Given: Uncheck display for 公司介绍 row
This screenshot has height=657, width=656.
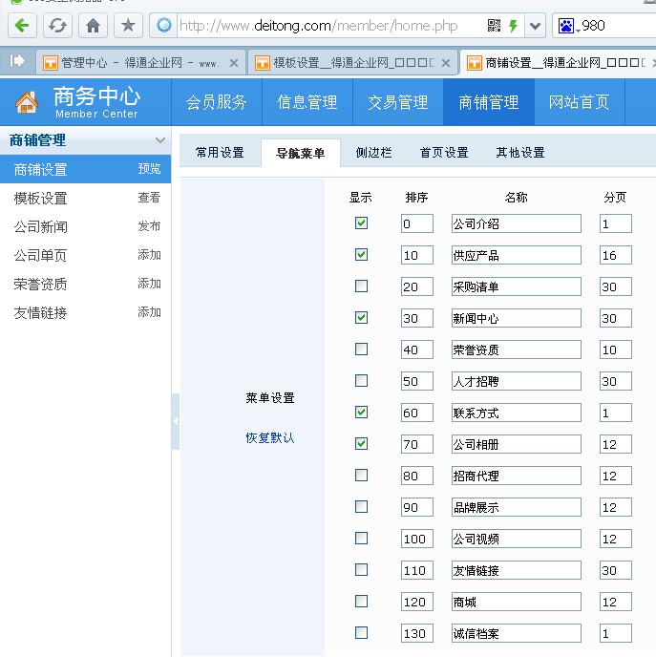Looking at the screenshot, I should pyautogui.click(x=361, y=223).
